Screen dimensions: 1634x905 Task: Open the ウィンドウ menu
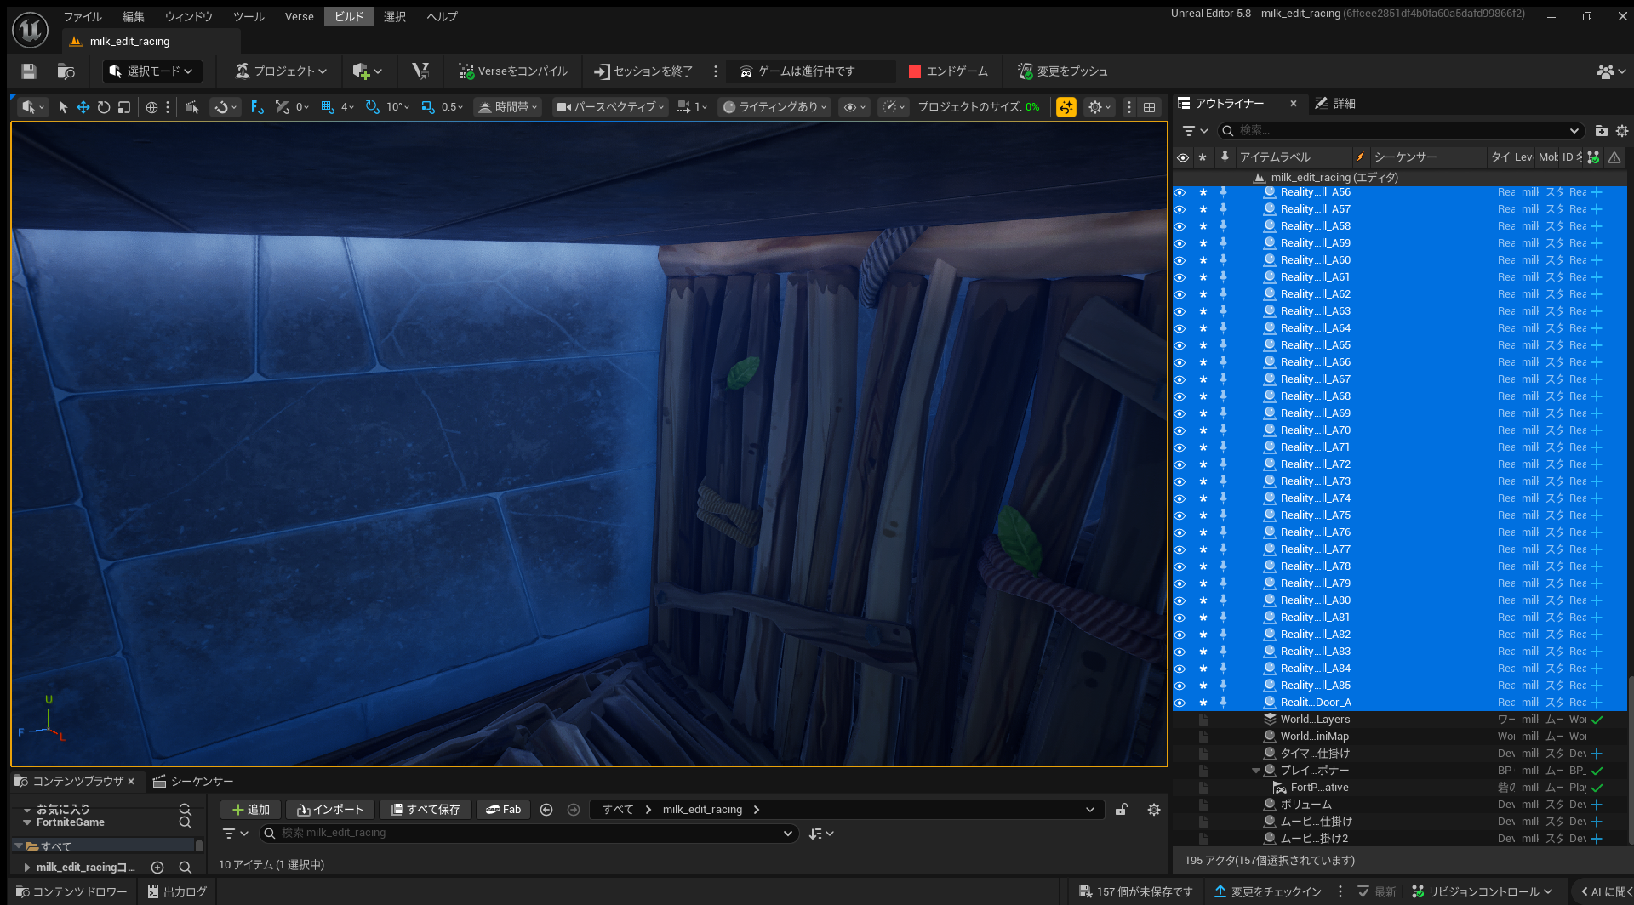(189, 16)
